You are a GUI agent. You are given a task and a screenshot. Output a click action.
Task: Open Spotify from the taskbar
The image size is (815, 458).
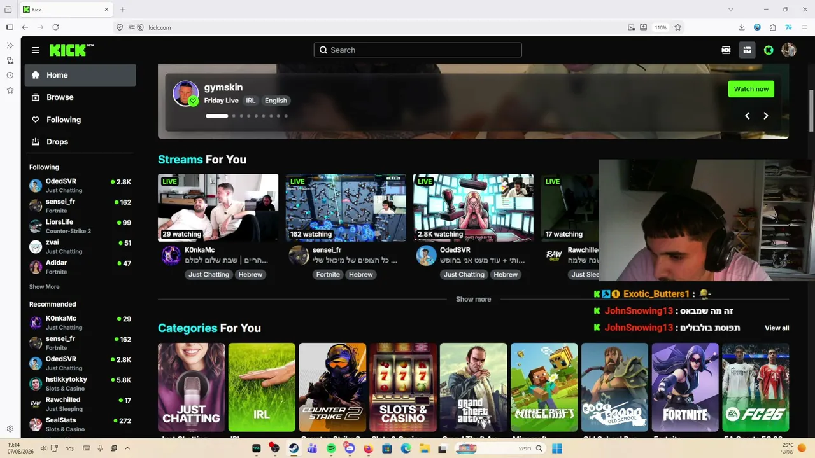[331, 448]
